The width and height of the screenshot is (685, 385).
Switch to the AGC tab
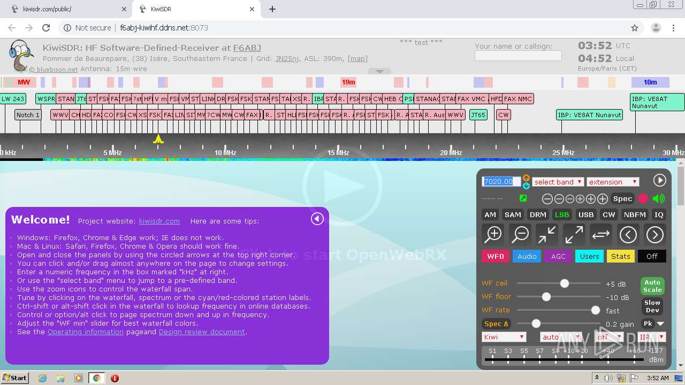pyautogui.click(x=558, y=256)
